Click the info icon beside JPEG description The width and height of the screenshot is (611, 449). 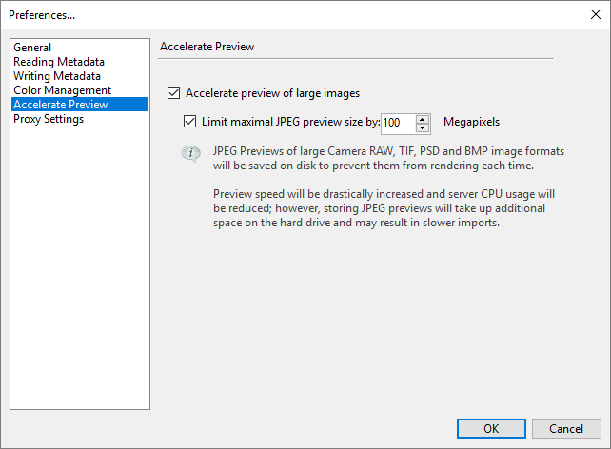[x=191, y=153]
